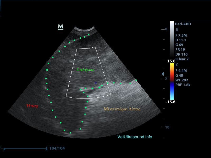Click the cine end frame marker
This screenshot has height=158, width=211.
(47, 148)
